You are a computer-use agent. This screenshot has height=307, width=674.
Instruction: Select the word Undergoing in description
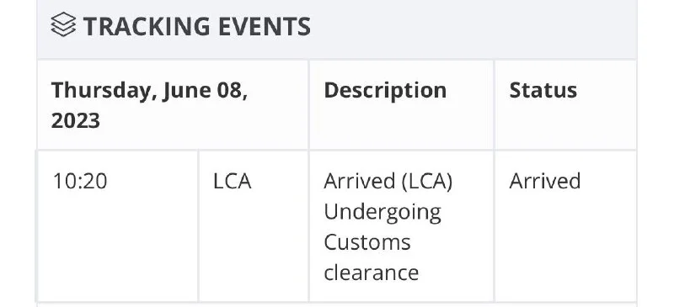tap(382, 213)
